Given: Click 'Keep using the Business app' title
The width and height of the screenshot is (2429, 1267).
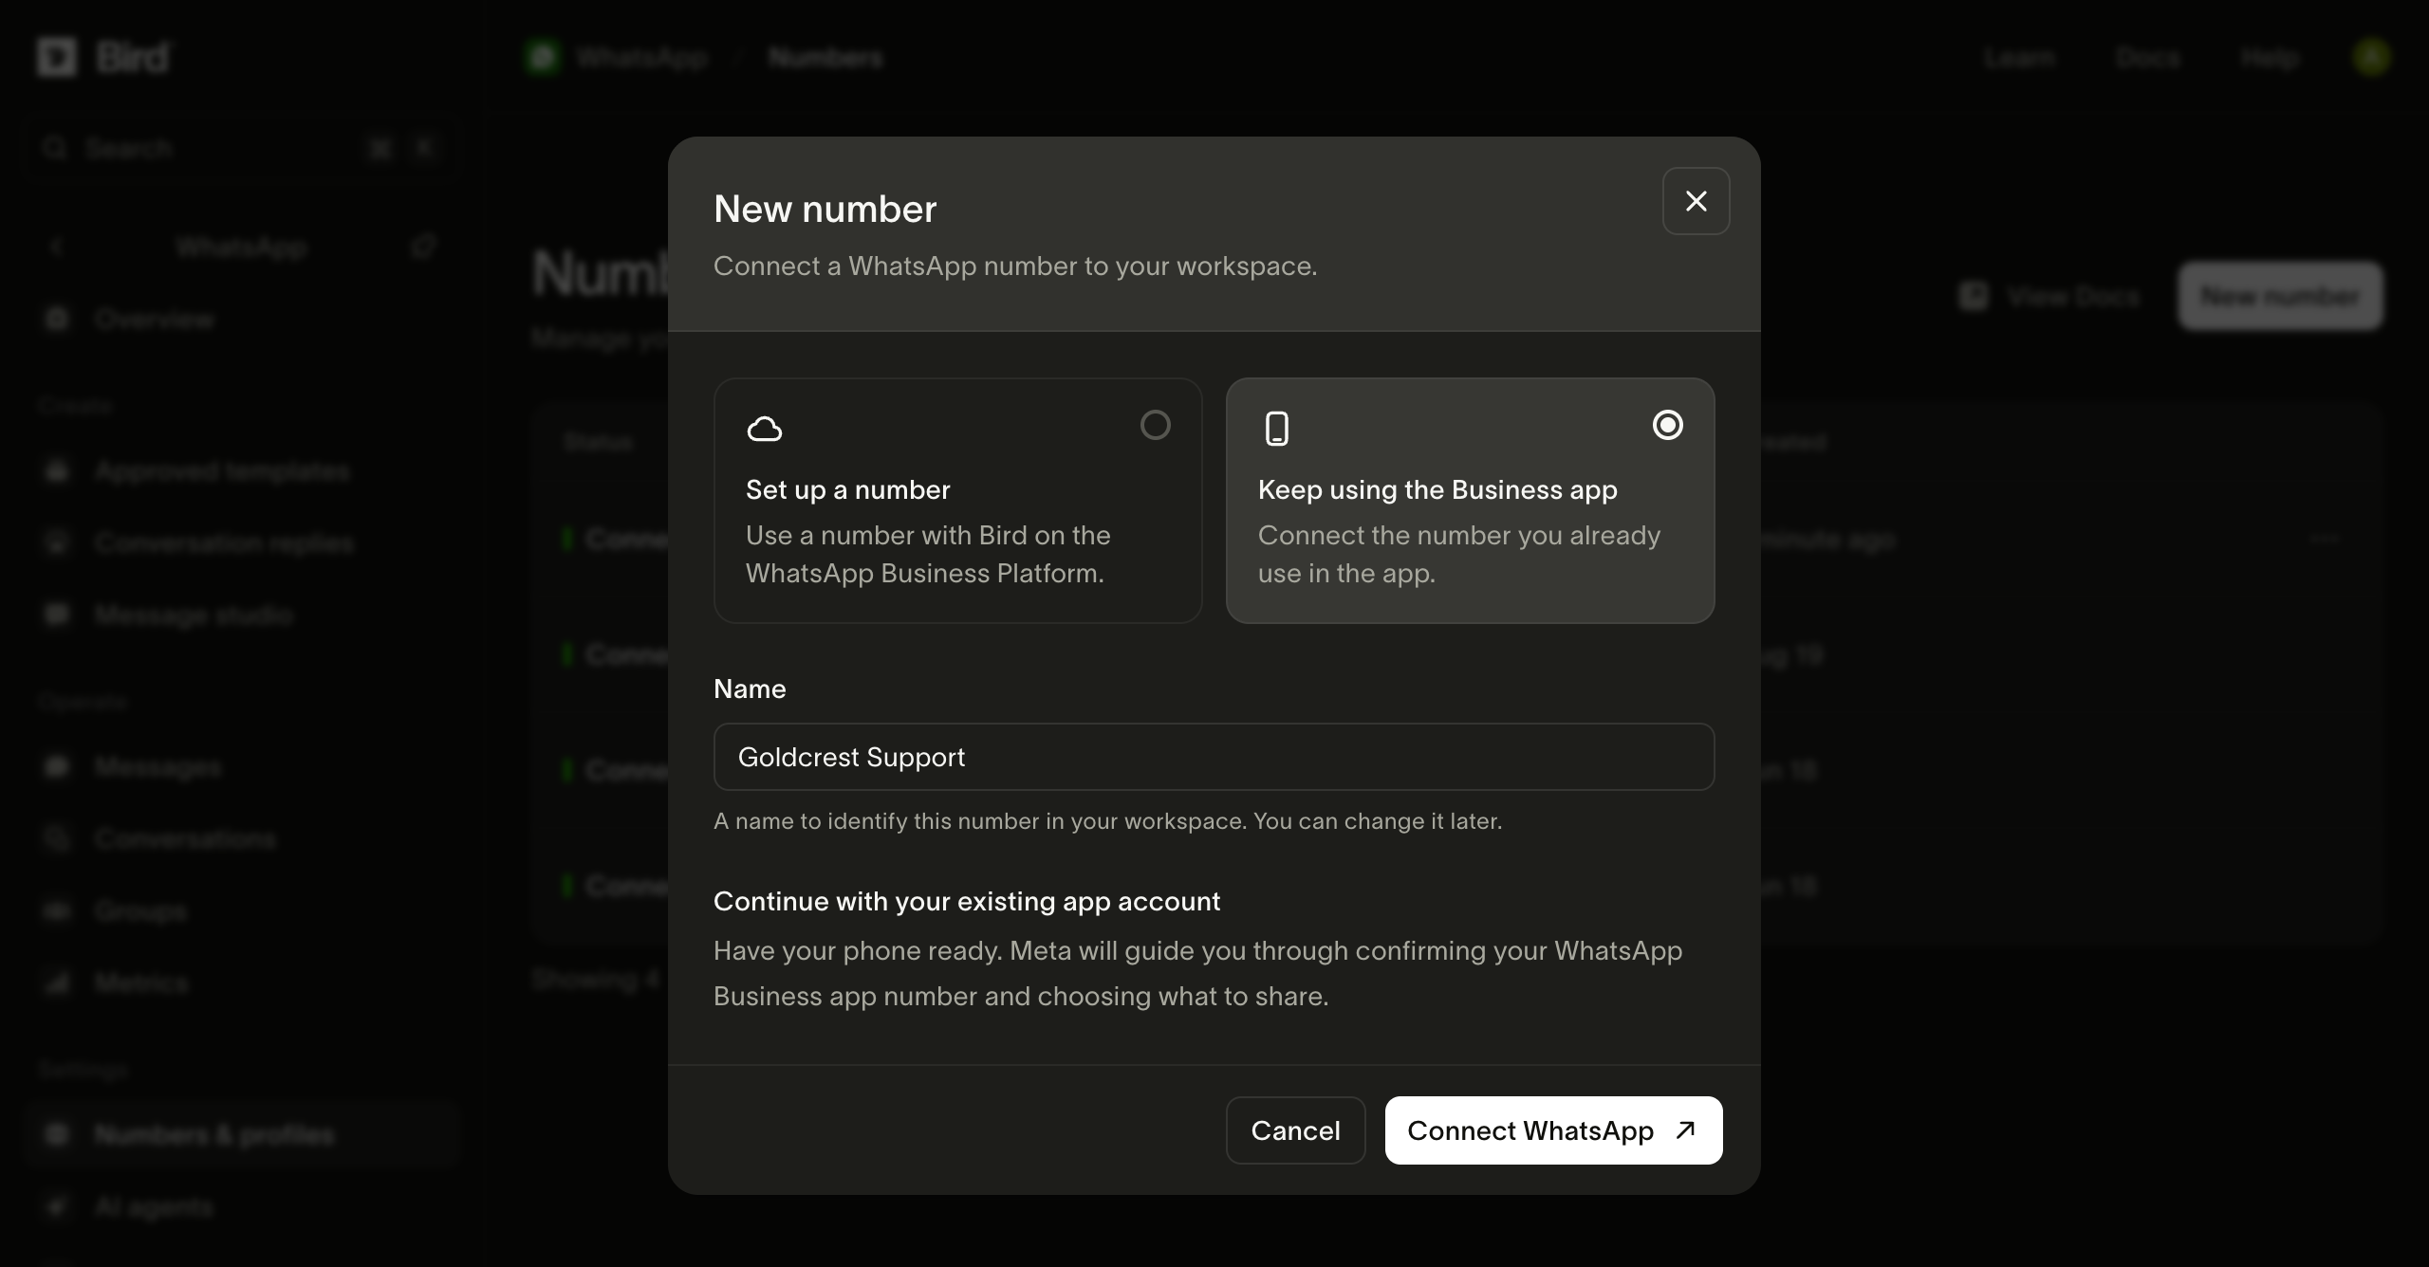Looking at the screenshot, I should pyautogui.click(x=1437, y=489).
